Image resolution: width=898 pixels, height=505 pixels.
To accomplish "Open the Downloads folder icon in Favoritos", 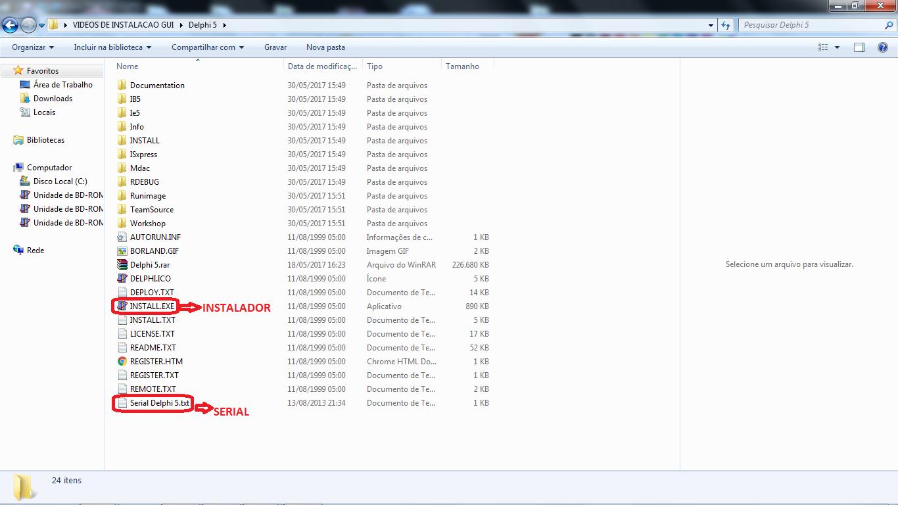I will point(25,98).
